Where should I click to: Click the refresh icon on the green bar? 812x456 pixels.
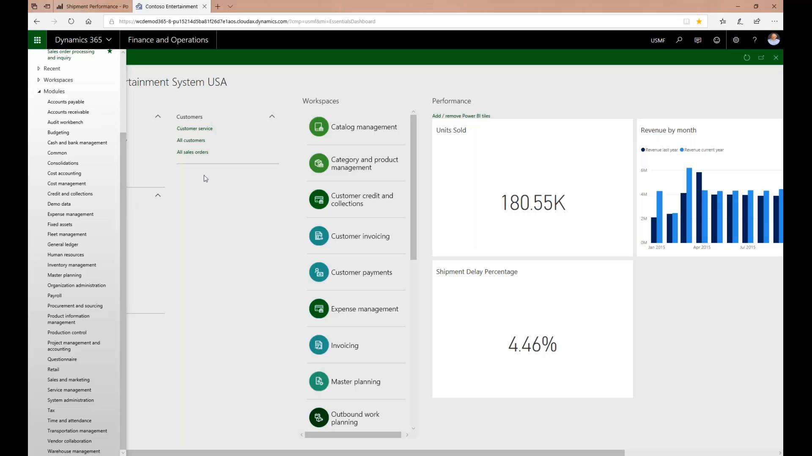(747, 58)
